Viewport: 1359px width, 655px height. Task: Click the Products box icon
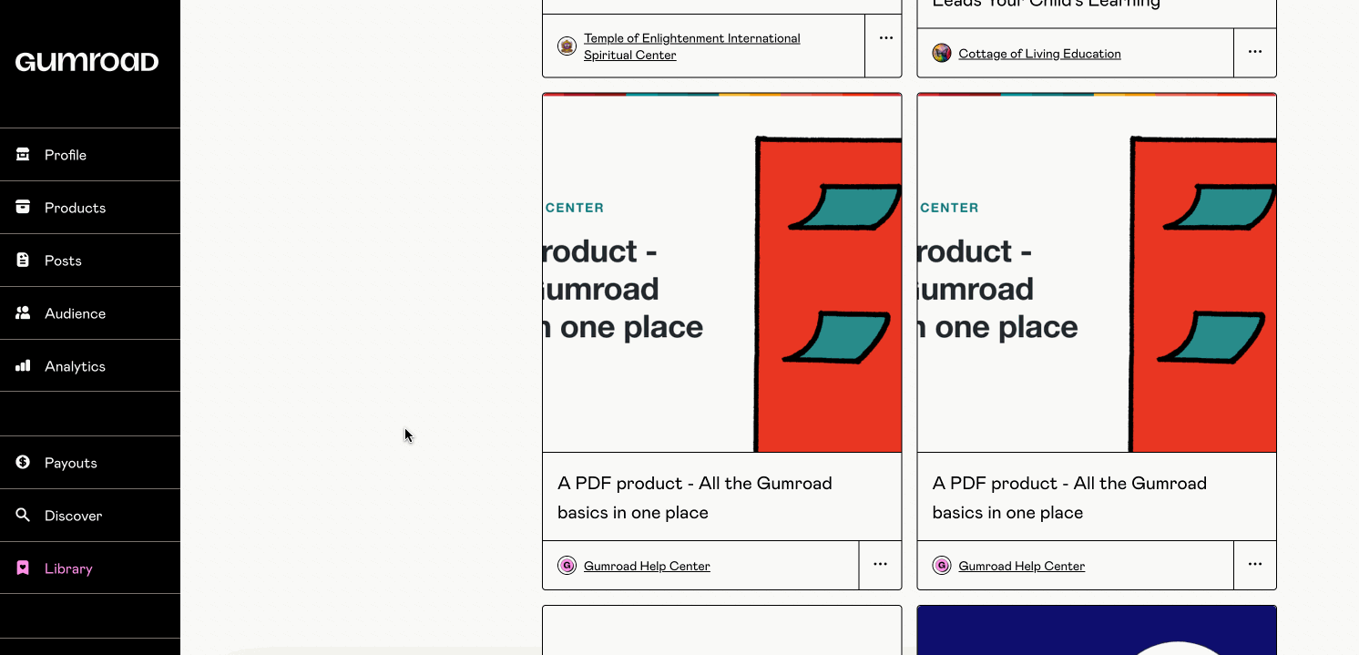point(23,207)
